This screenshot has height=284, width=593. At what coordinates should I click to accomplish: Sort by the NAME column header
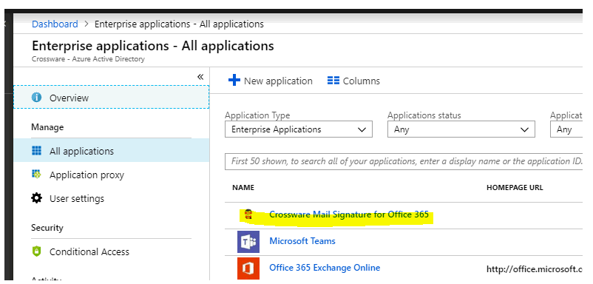(243, 188)
